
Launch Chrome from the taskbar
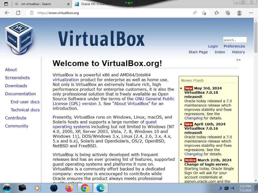coord(85,188)
